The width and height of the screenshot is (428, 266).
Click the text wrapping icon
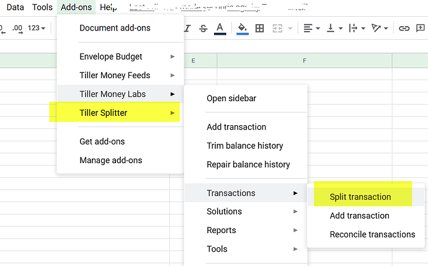[353, 28]
